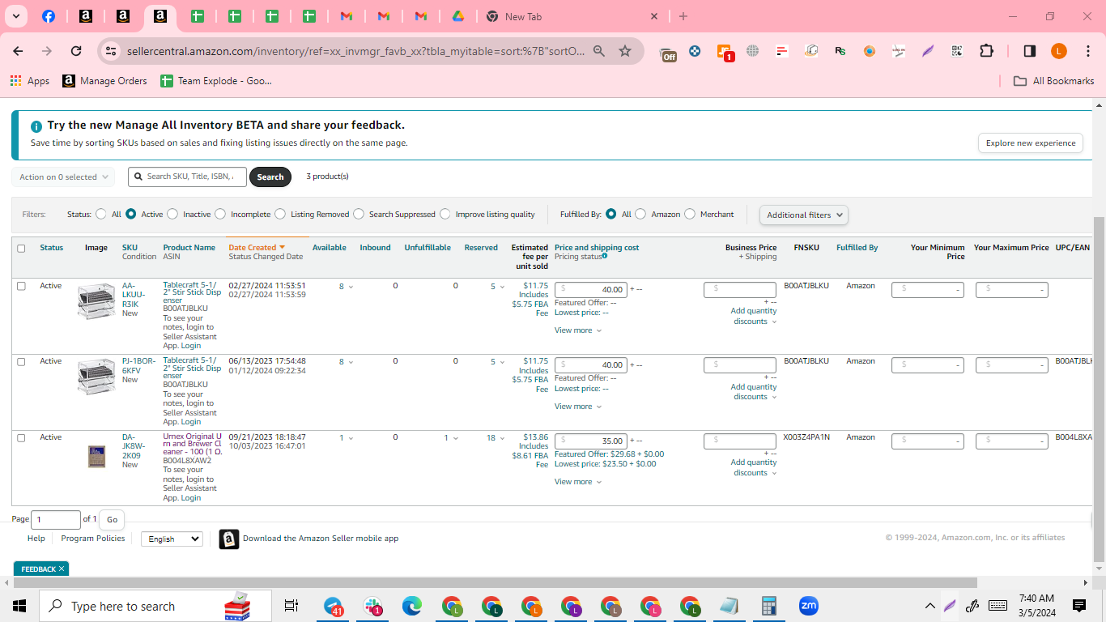
Task: Click Explore new experience button
Action: coord(1031,143)
